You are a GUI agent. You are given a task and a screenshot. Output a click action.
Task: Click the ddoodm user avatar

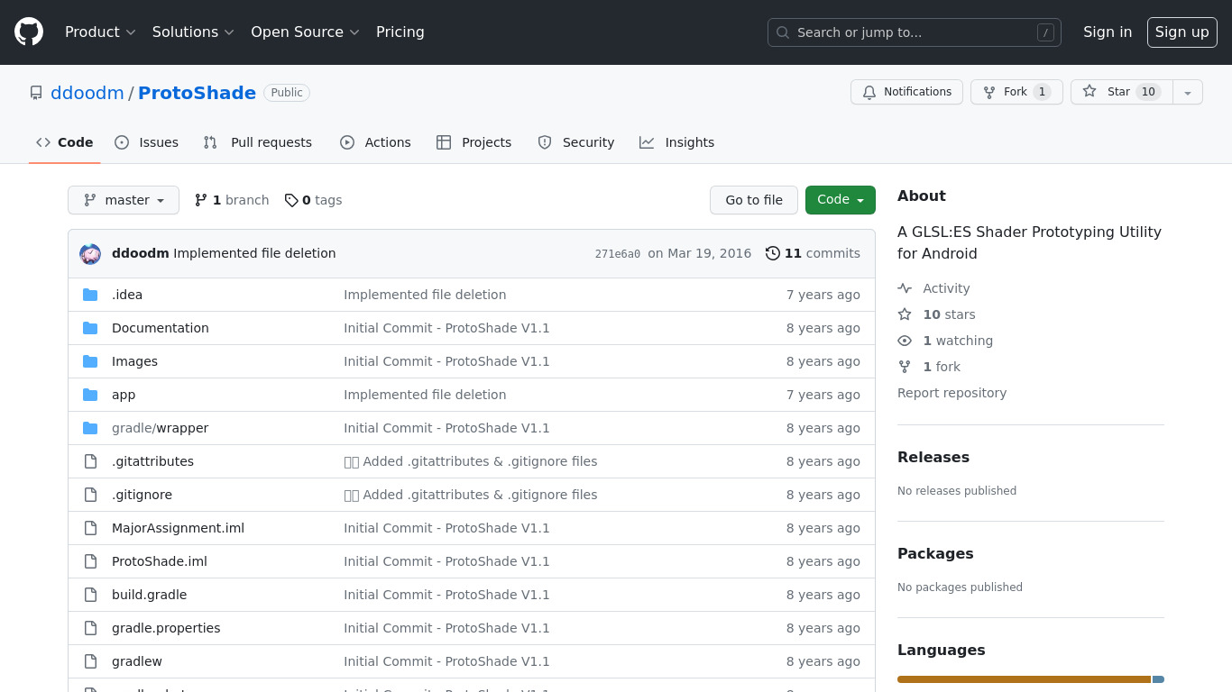pos(90,254)
